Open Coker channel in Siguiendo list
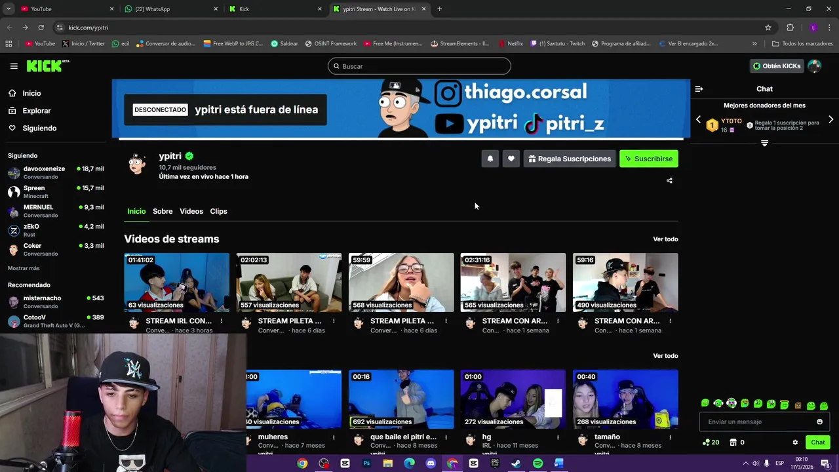Screen dimensions: 839x472 56,249
